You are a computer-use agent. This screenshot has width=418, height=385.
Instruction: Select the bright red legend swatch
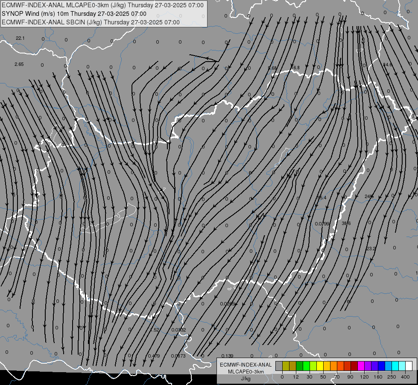tap(348, 366)
